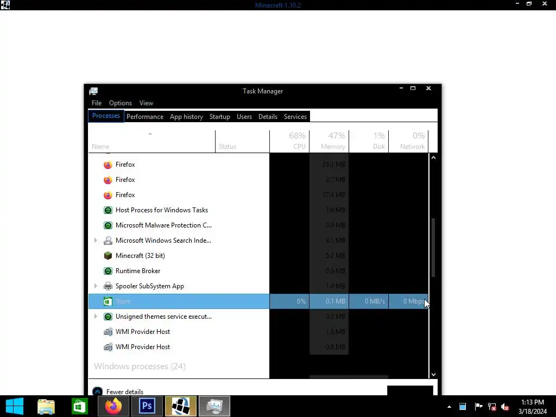Sort processes by CPU column
556x417 pixels.
coord(289,142)
